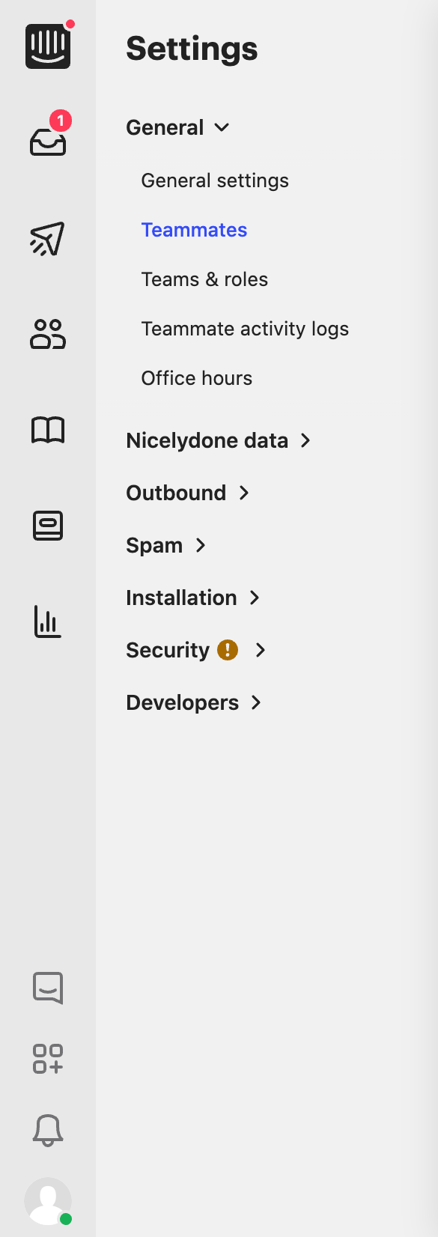Collapse the General settings section
This screenshot has width=438, height=1237.
[177, 127]
